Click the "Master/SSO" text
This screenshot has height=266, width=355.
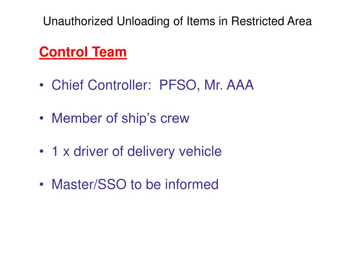89,185
